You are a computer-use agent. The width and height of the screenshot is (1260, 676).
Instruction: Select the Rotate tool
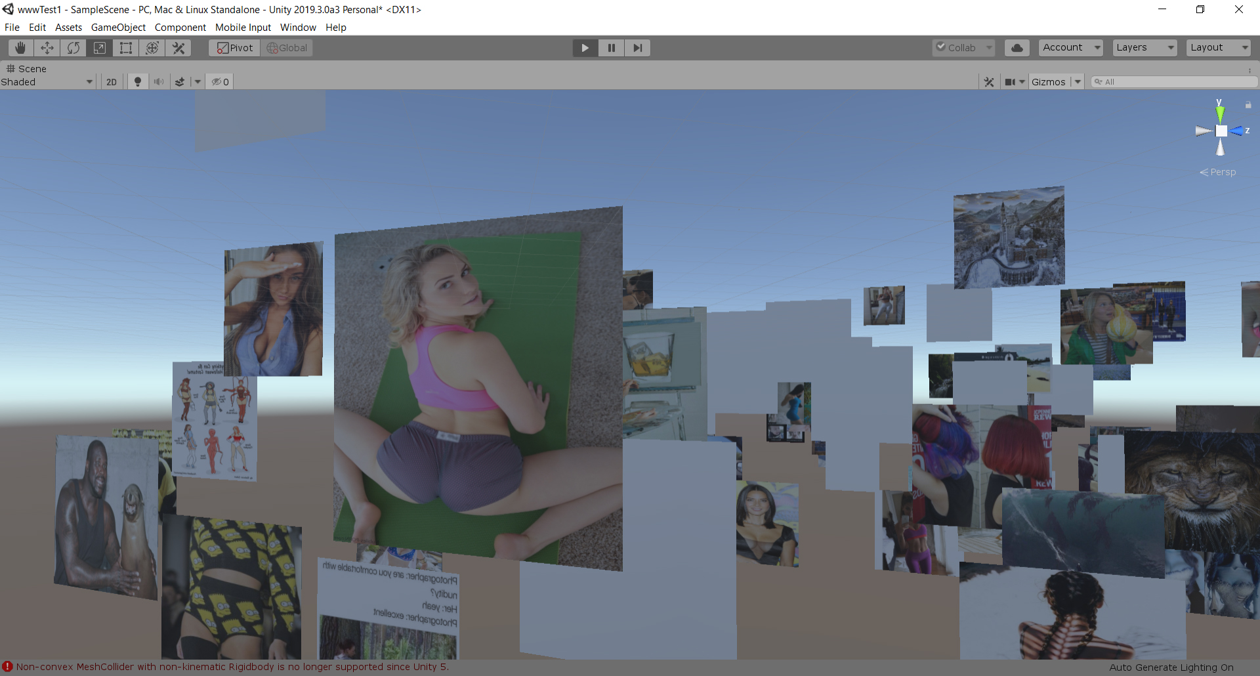coord(73,48)
